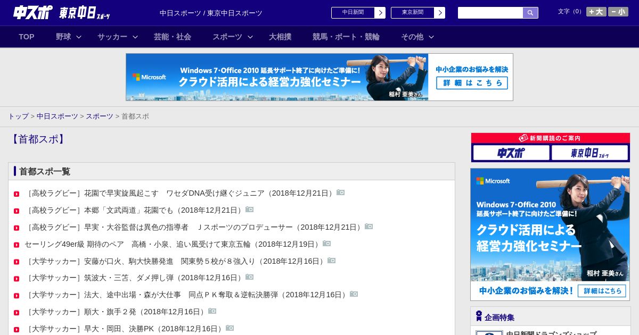Decrease font size with the 小 button
Screen dimensions: 639x335
[618, 12]
